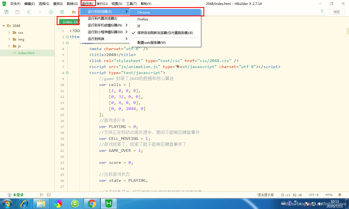This screenshot has width=349, height=209.
Task: Open 运行到小程序模拟器 submenu
Action: pyautogui.click(x=105, y=32)
